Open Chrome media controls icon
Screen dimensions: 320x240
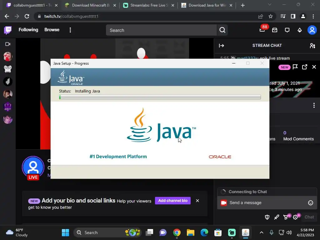point(283,16)
